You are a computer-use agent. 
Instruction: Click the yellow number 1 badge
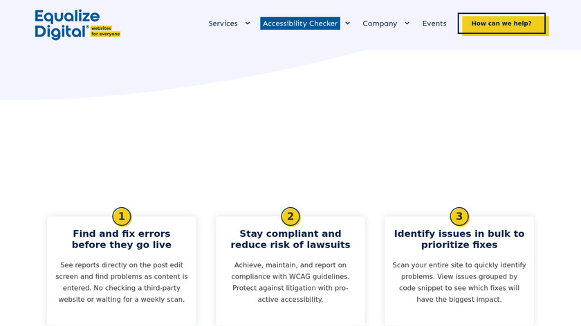click(x=122, y=217)
